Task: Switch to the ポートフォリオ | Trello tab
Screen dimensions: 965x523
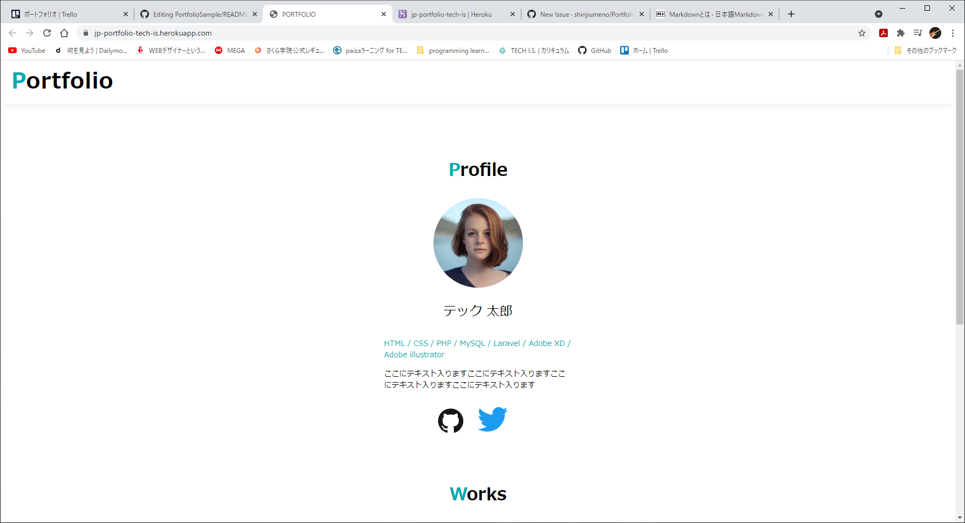Action: (x=69, y=15)
